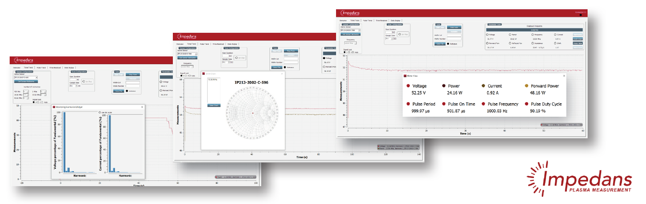Open Smith Chart from right window buttons
The height and width of the screenshot is (204, 646).
(x=578, y=39)
